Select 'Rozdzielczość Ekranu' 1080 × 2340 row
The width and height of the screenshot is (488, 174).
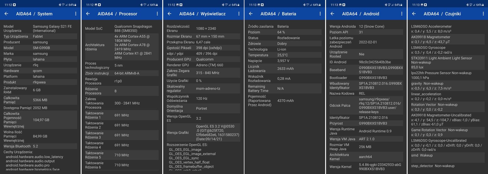point(203,29)
